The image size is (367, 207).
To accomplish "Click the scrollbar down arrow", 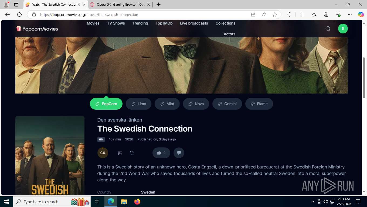I will pyautogui.click(x=364, y=192).
